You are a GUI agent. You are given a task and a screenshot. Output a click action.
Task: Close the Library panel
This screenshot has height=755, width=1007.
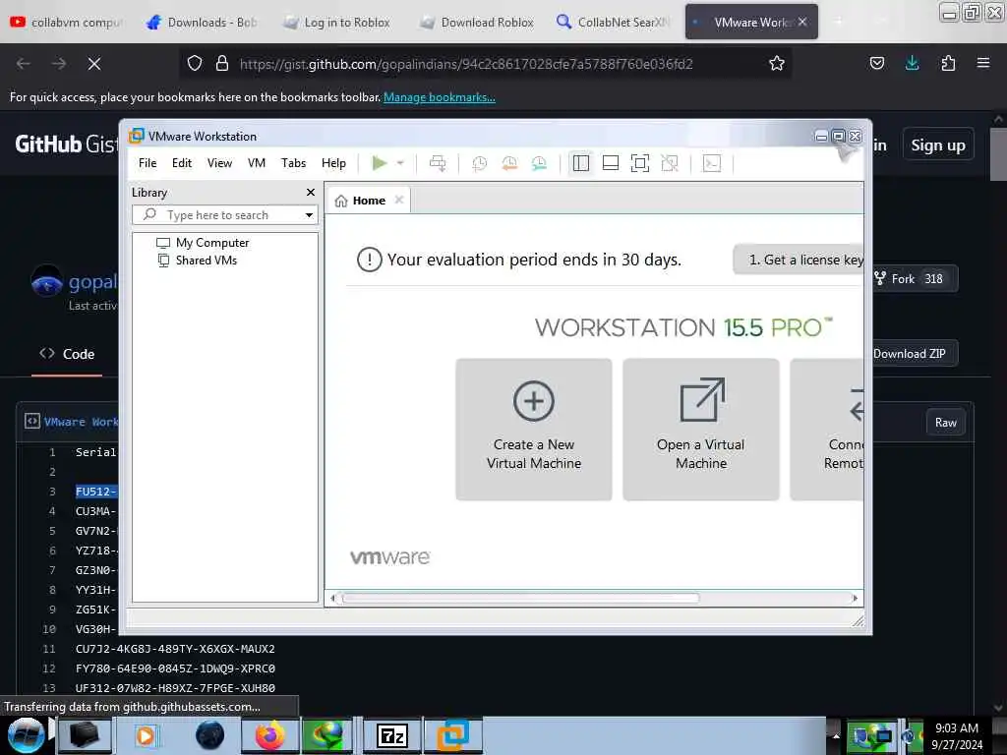tap(310, 192)
